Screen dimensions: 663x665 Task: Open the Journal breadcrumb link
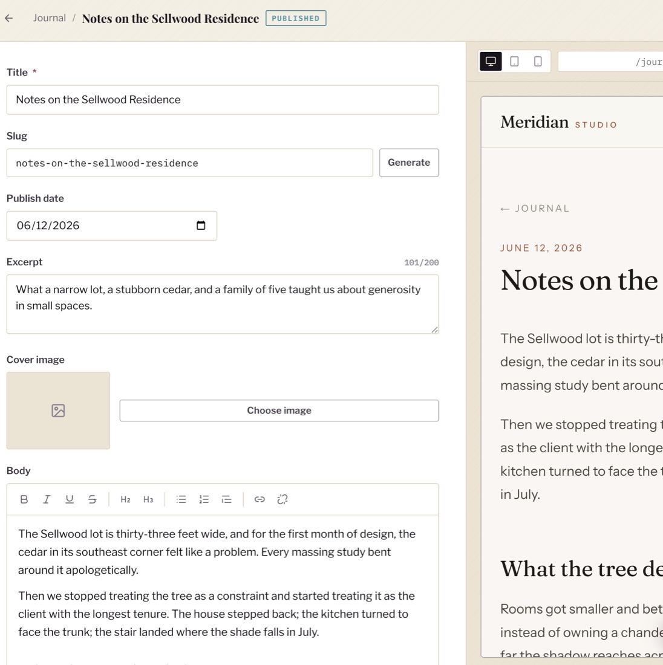click(x=49, y=18)
